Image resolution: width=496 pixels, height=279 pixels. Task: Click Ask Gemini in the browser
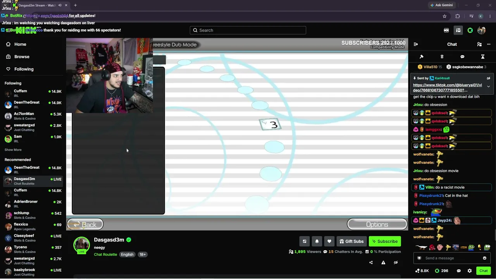[x=441, y=5]
